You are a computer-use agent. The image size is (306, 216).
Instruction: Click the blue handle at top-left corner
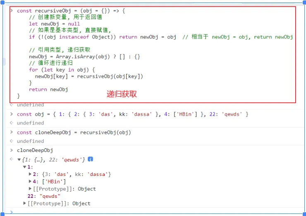coord(2,2)
